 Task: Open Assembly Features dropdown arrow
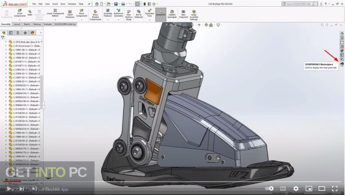108,20
